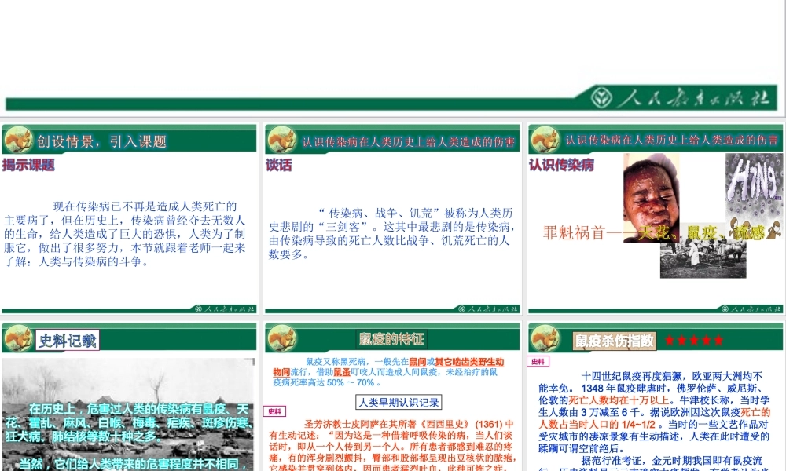Viewport: 786px width, 471px height.
Task: Click the publisher footer logo on the 谈话 slide
Action: click(488, 309)
